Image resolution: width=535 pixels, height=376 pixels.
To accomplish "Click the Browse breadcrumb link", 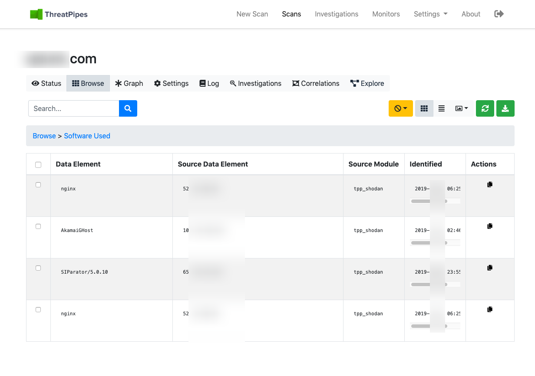I will (x=44, y=136).
